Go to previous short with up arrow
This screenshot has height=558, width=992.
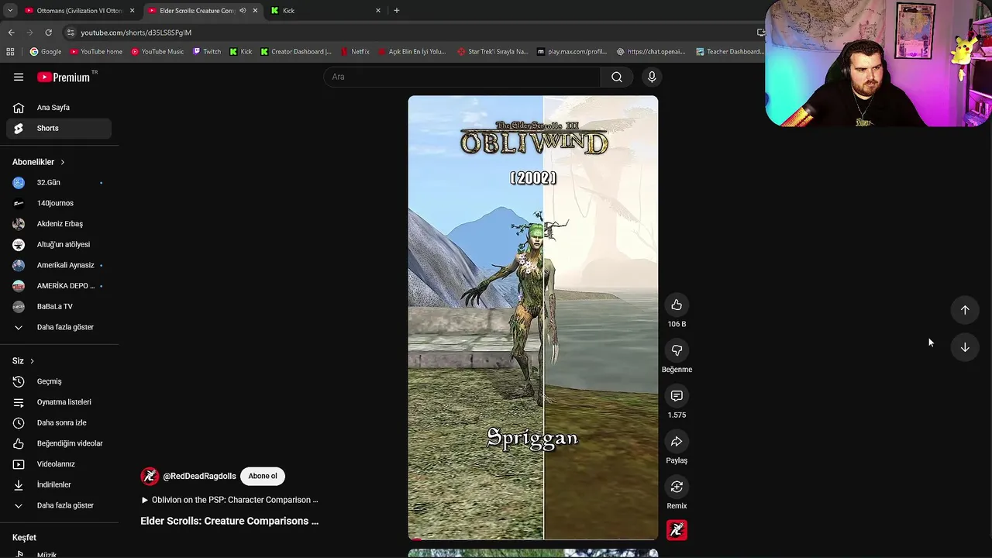pos(965,310)
